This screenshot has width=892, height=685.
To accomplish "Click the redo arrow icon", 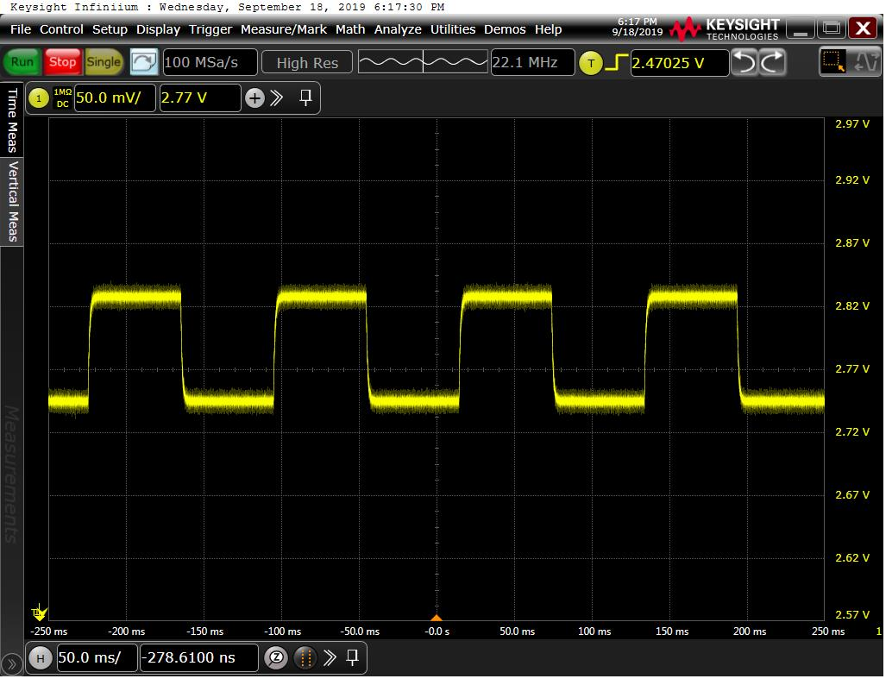I will (773, 63).
